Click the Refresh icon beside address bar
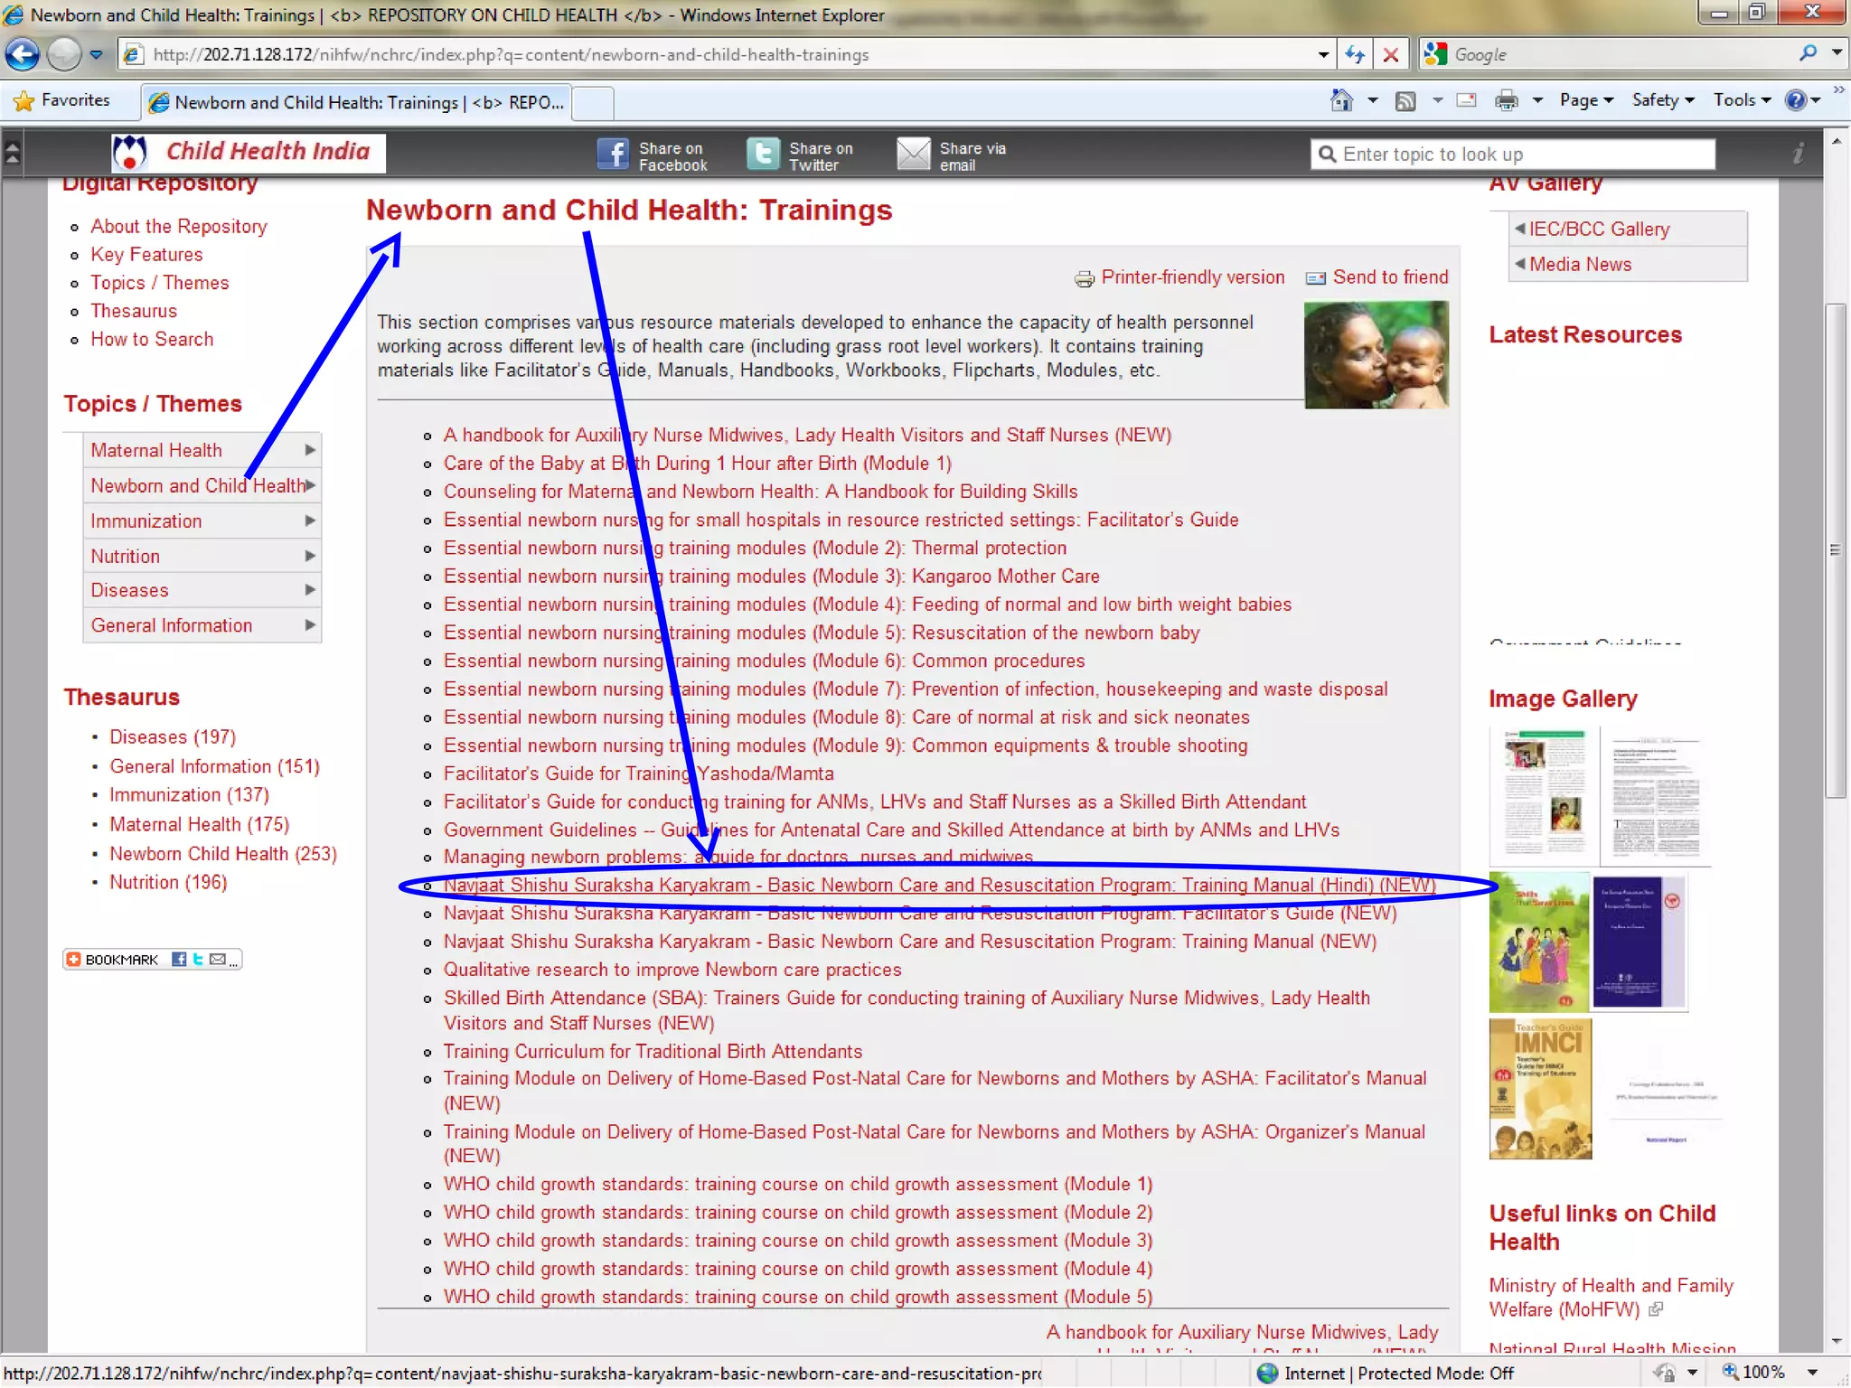 [1354, 54]
